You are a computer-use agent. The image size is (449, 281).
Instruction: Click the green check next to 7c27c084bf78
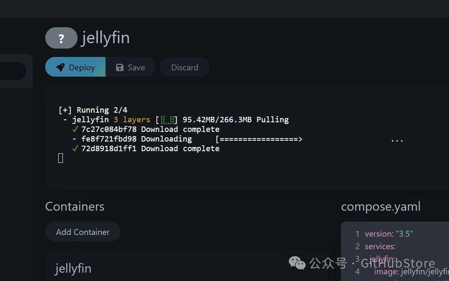pos(75,129)
